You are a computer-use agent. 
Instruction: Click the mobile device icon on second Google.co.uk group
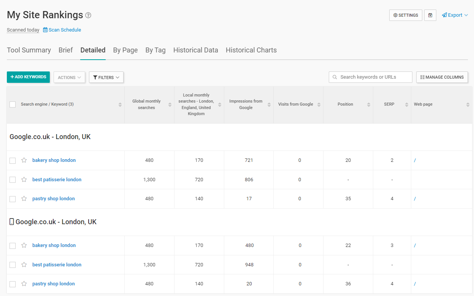(11, 222)
